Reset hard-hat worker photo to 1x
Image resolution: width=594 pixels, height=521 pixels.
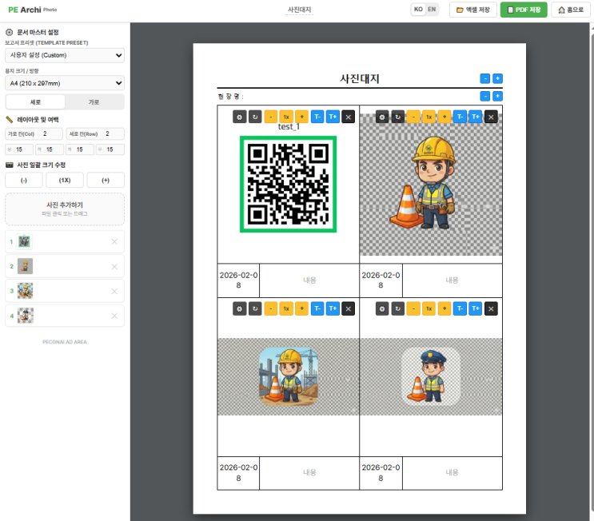tap(429, 117)
